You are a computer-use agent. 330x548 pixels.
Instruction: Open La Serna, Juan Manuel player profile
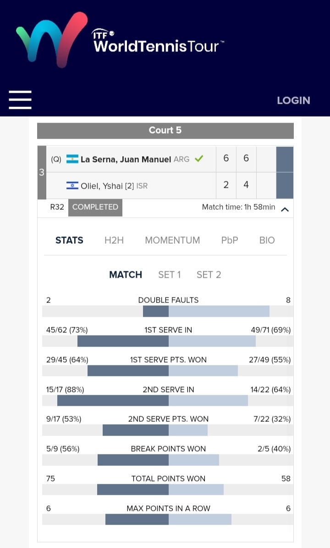[x=126, y=159]
